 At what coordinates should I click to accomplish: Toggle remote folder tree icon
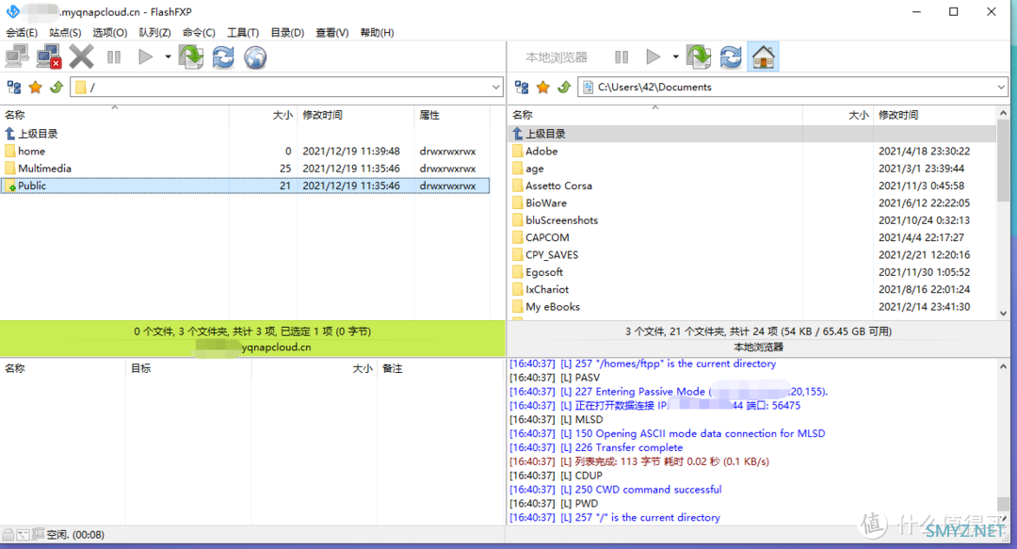pos(13,87)
